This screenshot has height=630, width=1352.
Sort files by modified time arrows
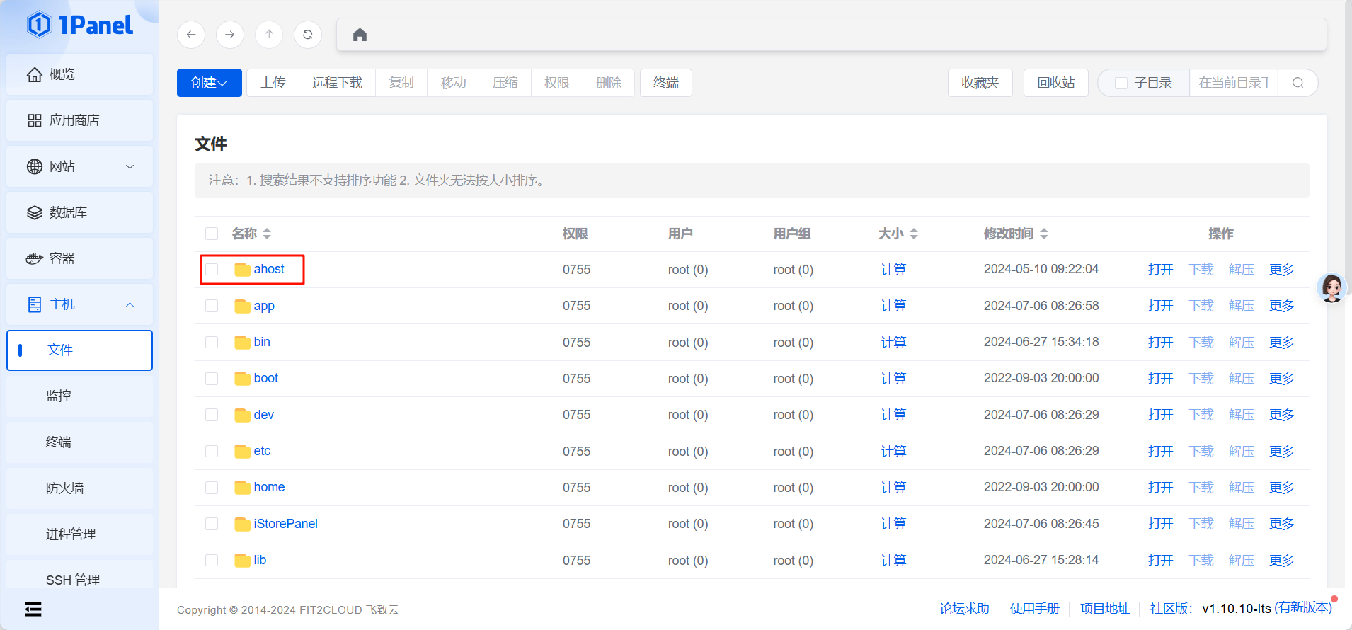(x=1044, y=234)
